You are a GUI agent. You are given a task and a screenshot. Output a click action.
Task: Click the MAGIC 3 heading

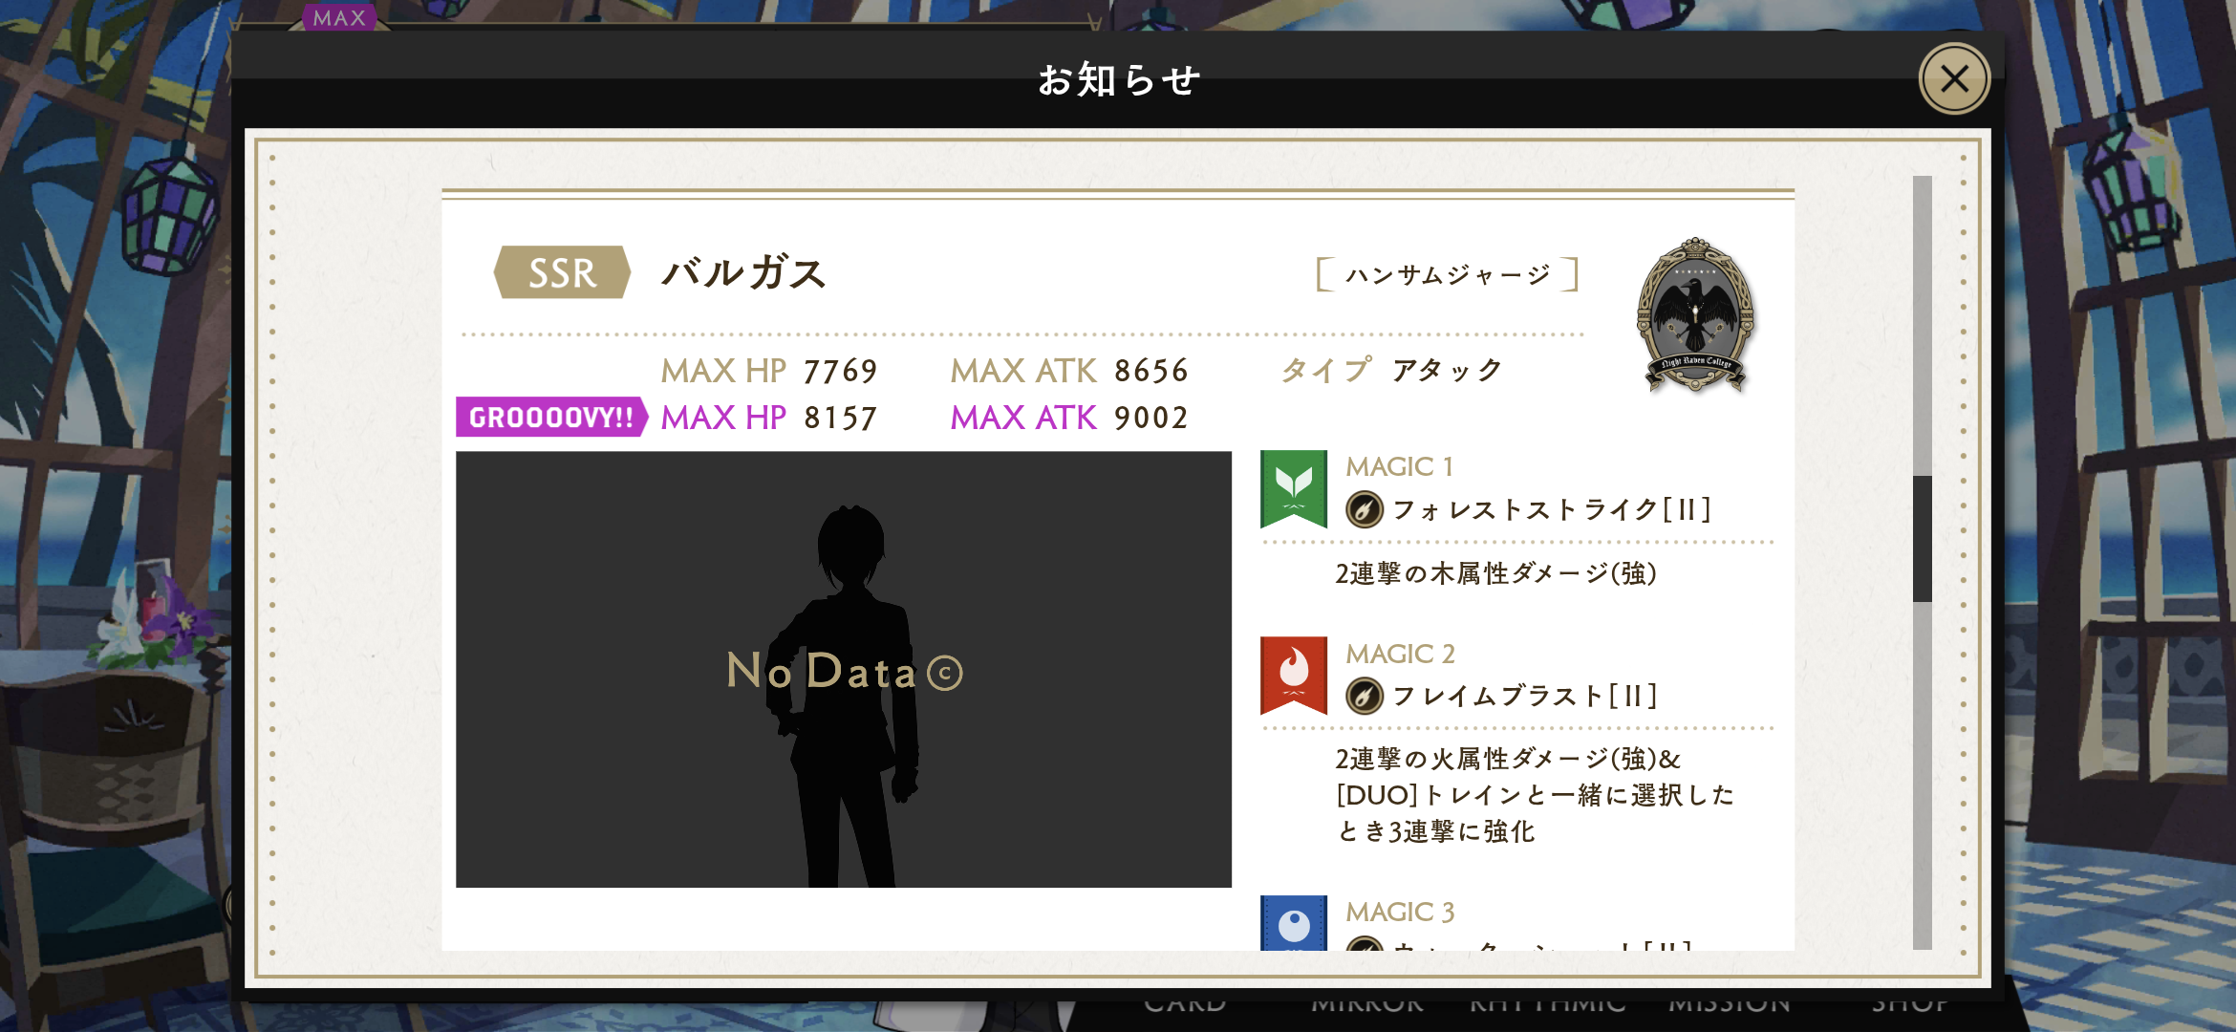tap(1400, 912)
